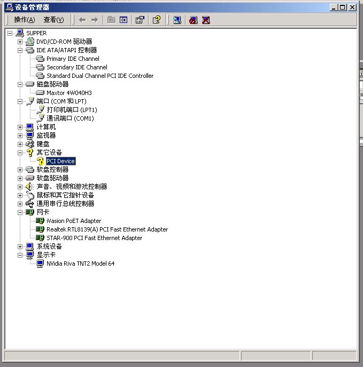Click the 网卡 network card icon
The height and width of the screenshot is (367, 363).
30,212
